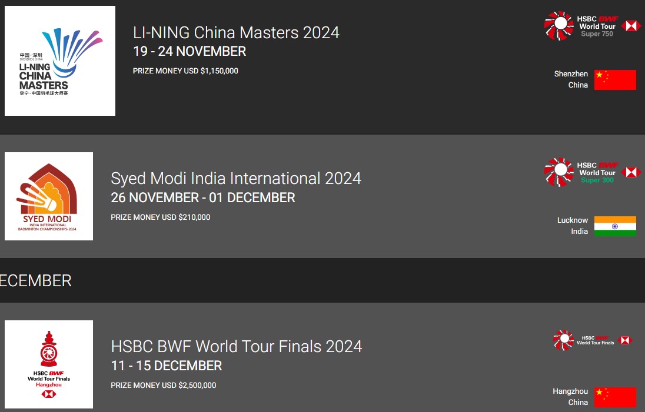645x412 pixels.
Task: Click the HSBC BWF World Tour Finals badge
Action: click(593, 341)
